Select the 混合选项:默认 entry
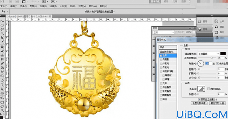Viewport: 228px width, 119px height. [168, 52]
